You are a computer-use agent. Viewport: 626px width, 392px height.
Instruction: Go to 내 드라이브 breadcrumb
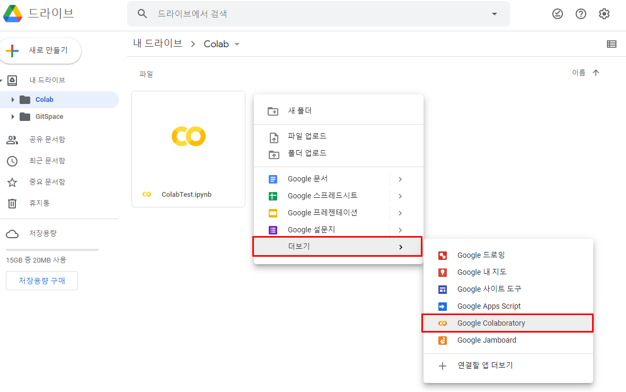pos(158,43)
